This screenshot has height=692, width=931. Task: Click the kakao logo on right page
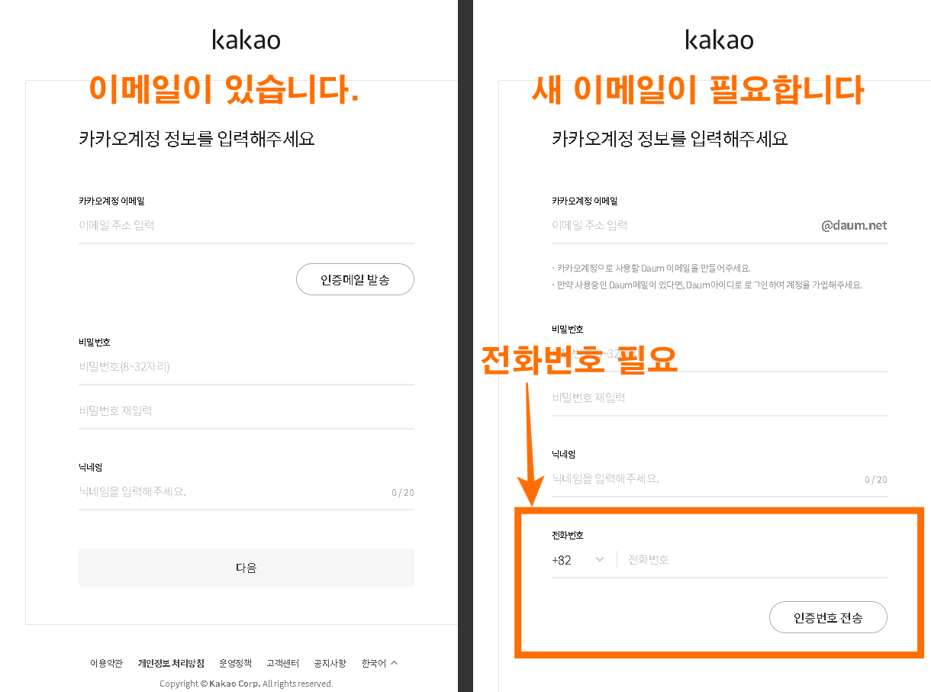720,39
